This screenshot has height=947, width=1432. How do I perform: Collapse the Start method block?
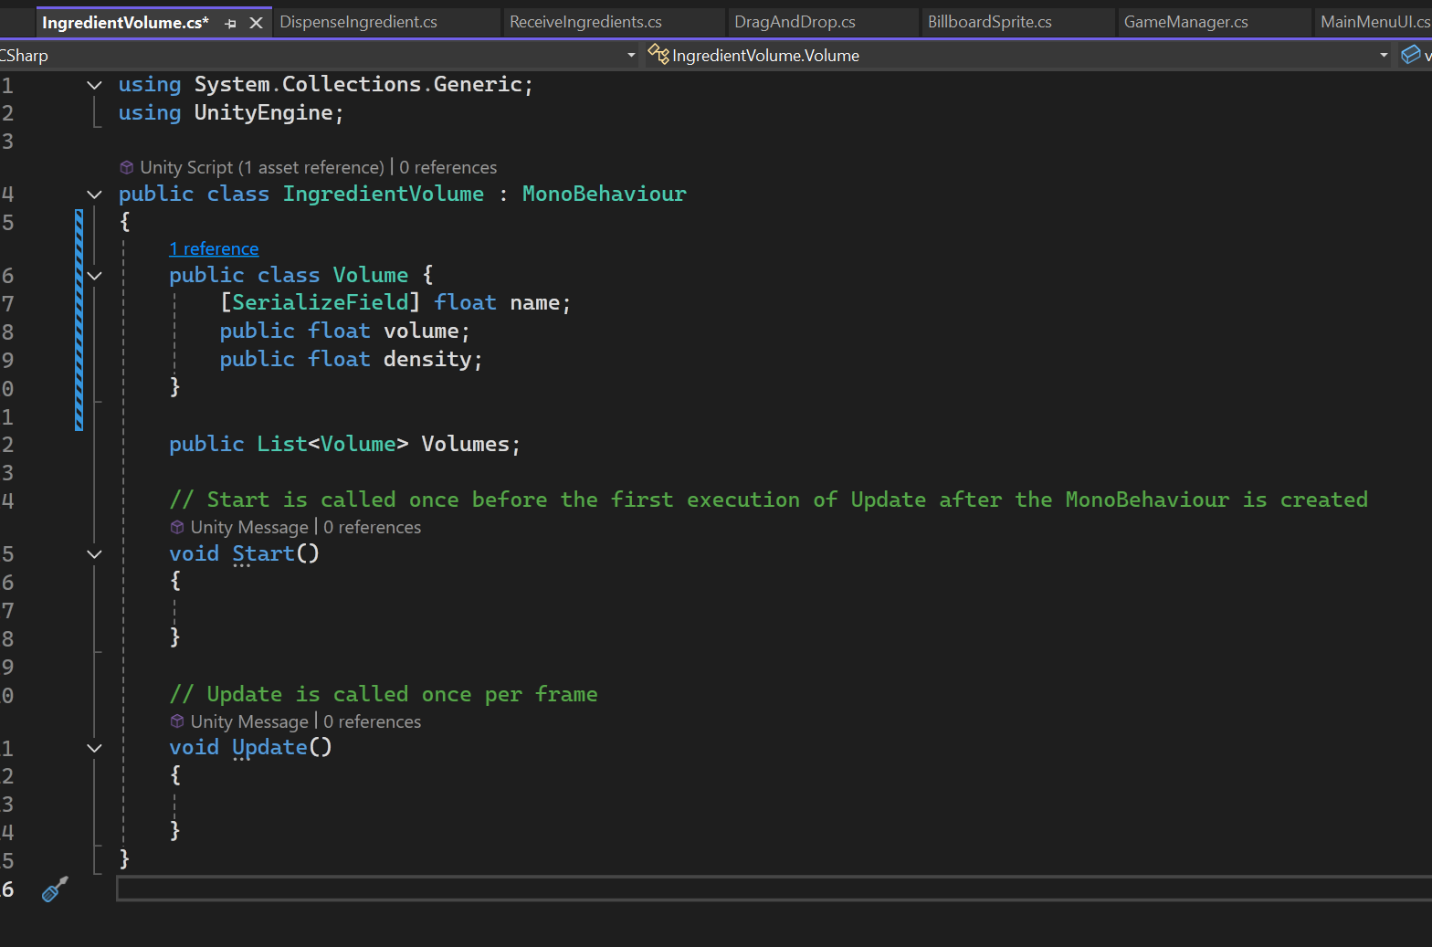pos(94,553)
